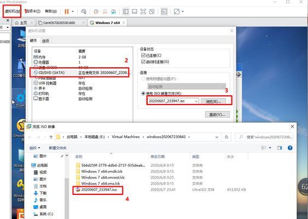Select 使用物理驱动器(P) radio button
Screen dimensions: 308x219
[143, 79]
